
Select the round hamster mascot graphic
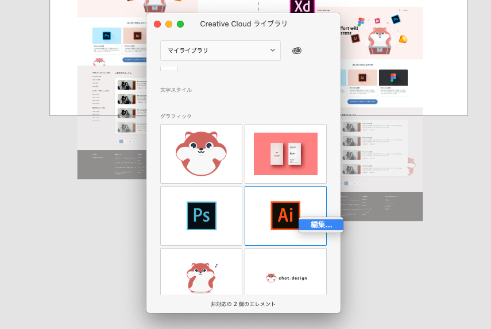click(201, 153)
